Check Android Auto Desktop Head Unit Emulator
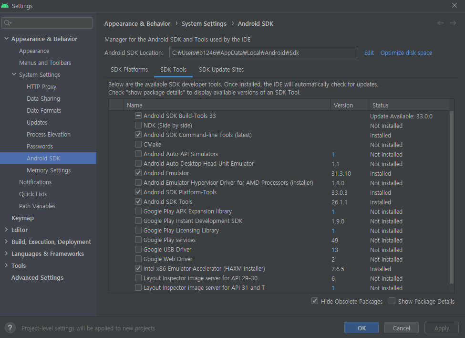 (138, 163)
